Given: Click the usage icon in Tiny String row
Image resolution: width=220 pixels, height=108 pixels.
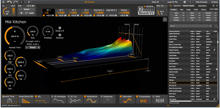Looking at the screenshot, I should click(214, 77).
